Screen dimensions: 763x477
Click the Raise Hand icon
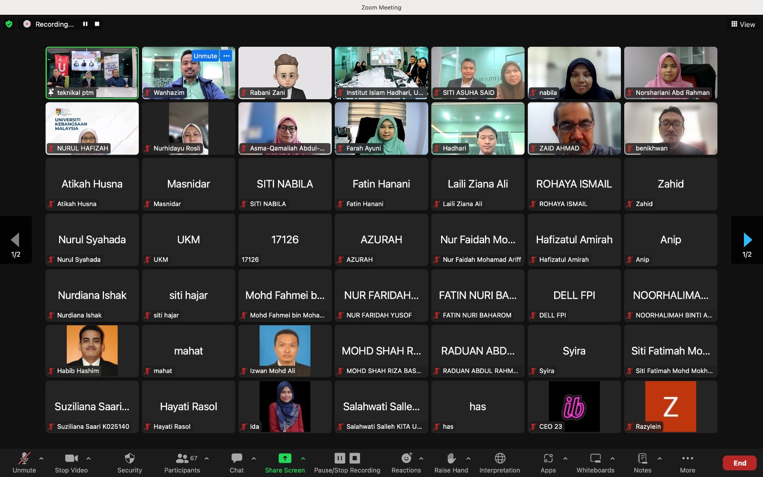[x=451, y=459]
